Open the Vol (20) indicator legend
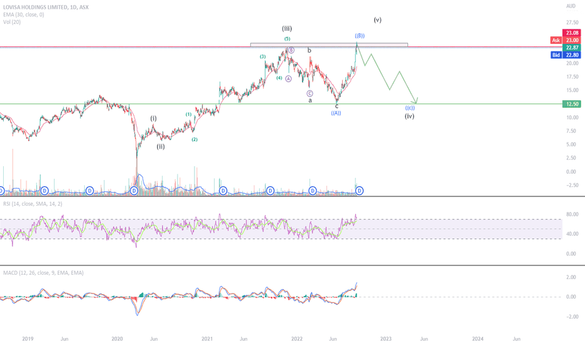Image resolution: width=585 pixels, height=345 pixels. pyautogui.click(x=12, y=22)
